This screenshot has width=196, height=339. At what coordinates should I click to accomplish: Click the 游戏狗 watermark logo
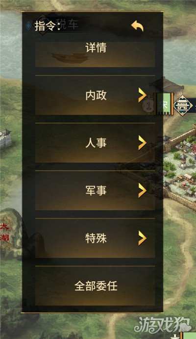click(162, 325)
